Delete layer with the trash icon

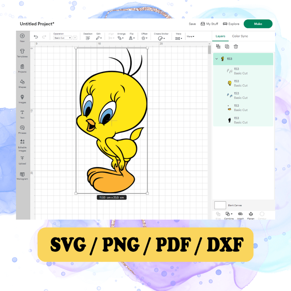tap(236, 47)
